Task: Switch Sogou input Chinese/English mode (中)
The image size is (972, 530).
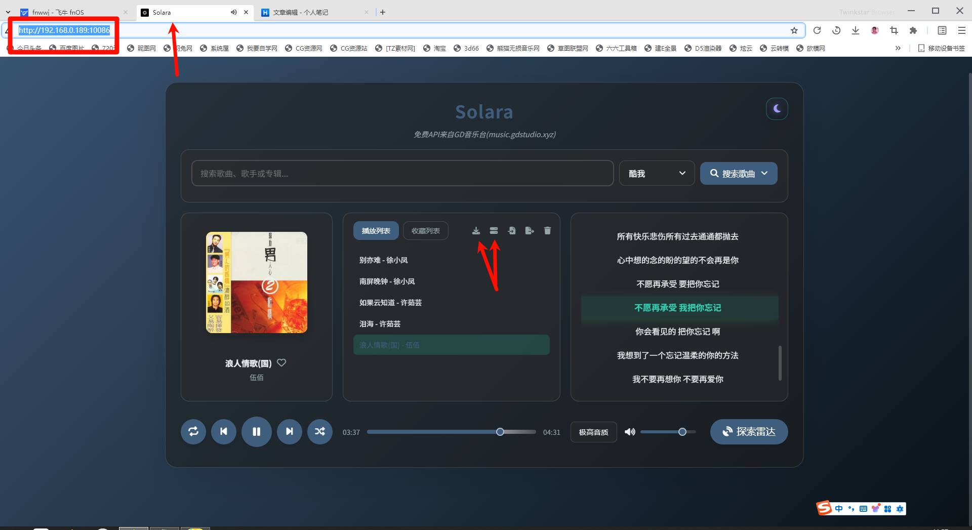Action: pyautogui.click(x=839, y=509)
